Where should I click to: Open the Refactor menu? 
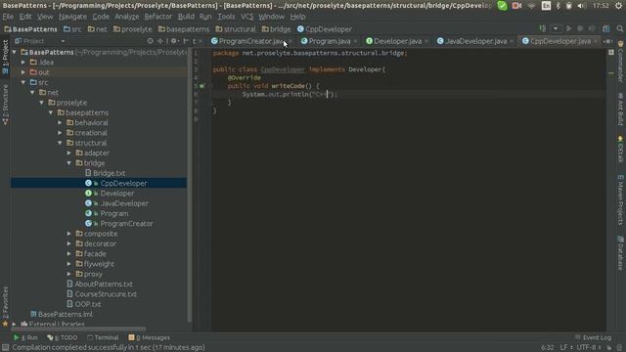pos(158,17)
